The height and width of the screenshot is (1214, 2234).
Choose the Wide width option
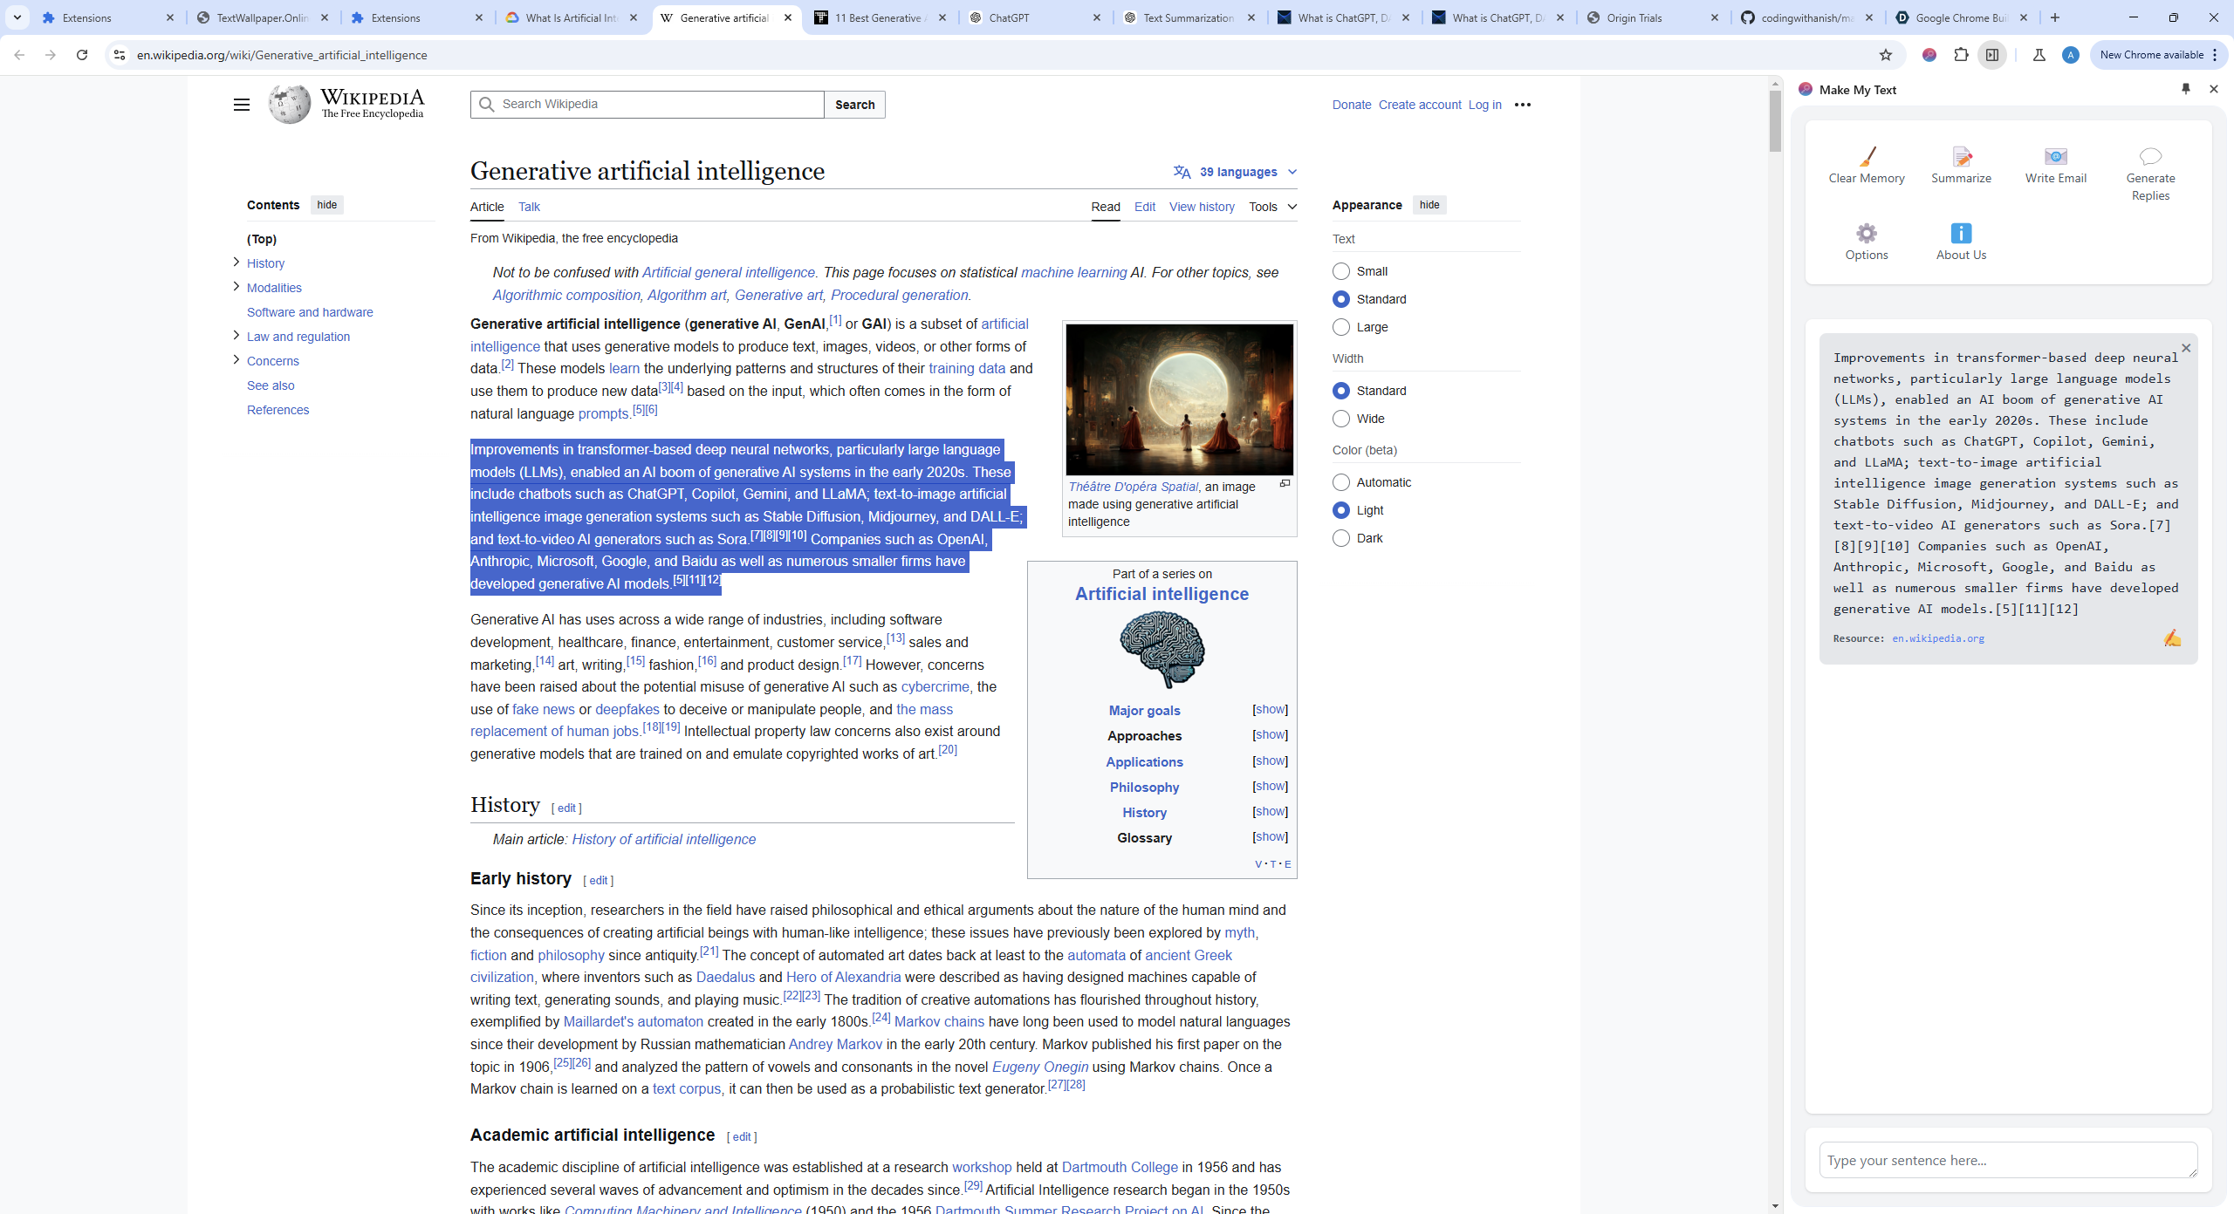1341,419
